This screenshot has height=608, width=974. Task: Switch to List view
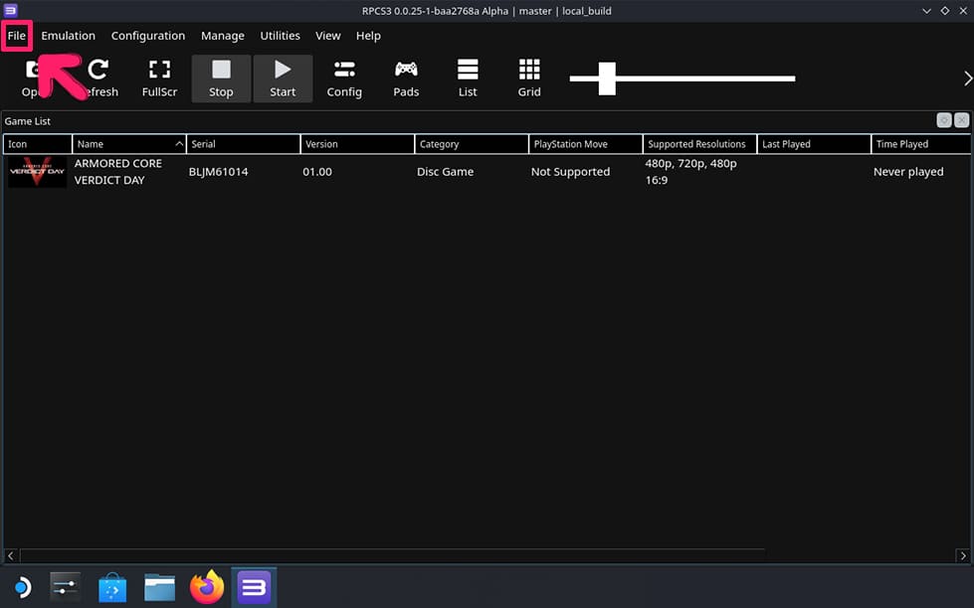[468, 78]
